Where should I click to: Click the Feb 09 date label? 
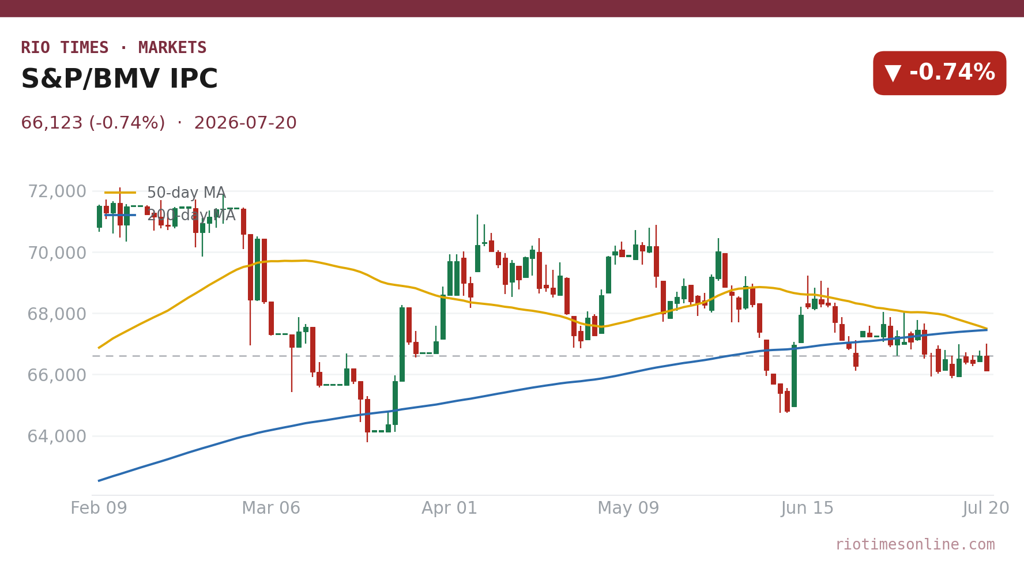tap(99, 509)
